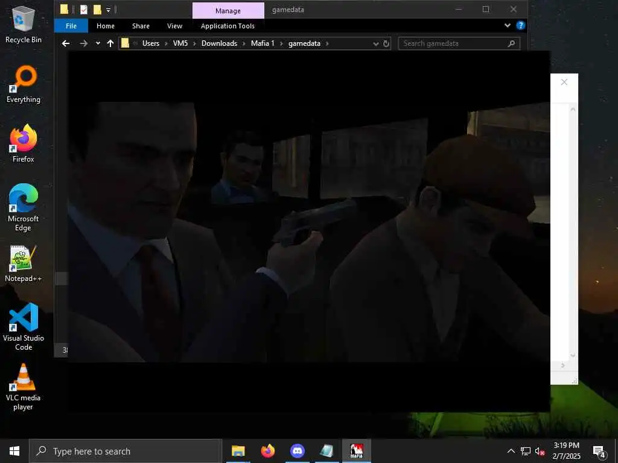Open recent locations dropdown in Explorer

coord(98,43)
